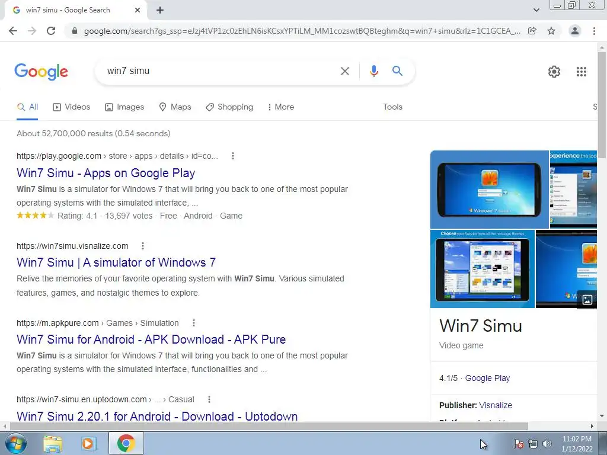Open the Google apps grid

point(581,72)
